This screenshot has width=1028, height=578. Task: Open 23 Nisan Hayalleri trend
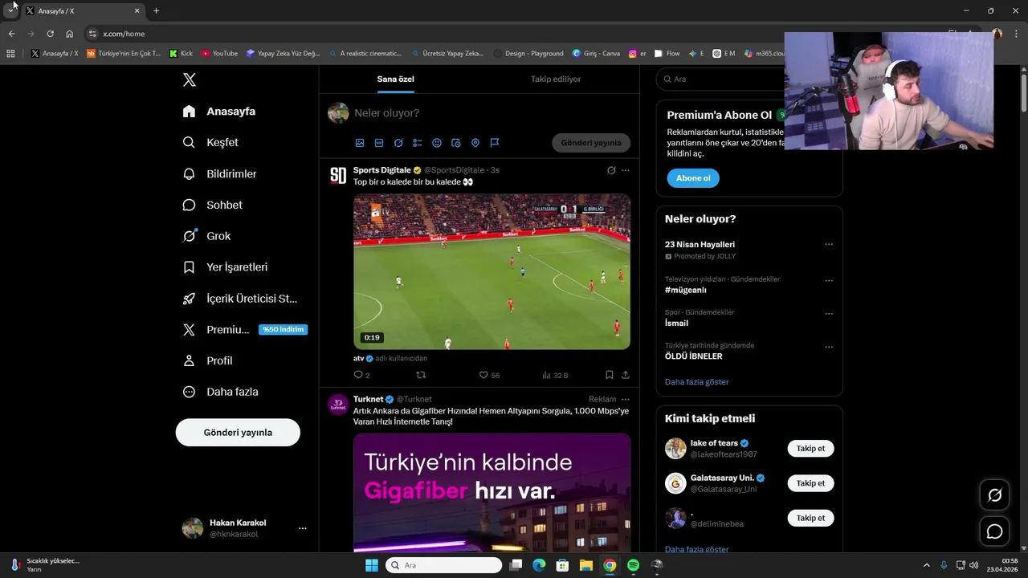point(700,244)
